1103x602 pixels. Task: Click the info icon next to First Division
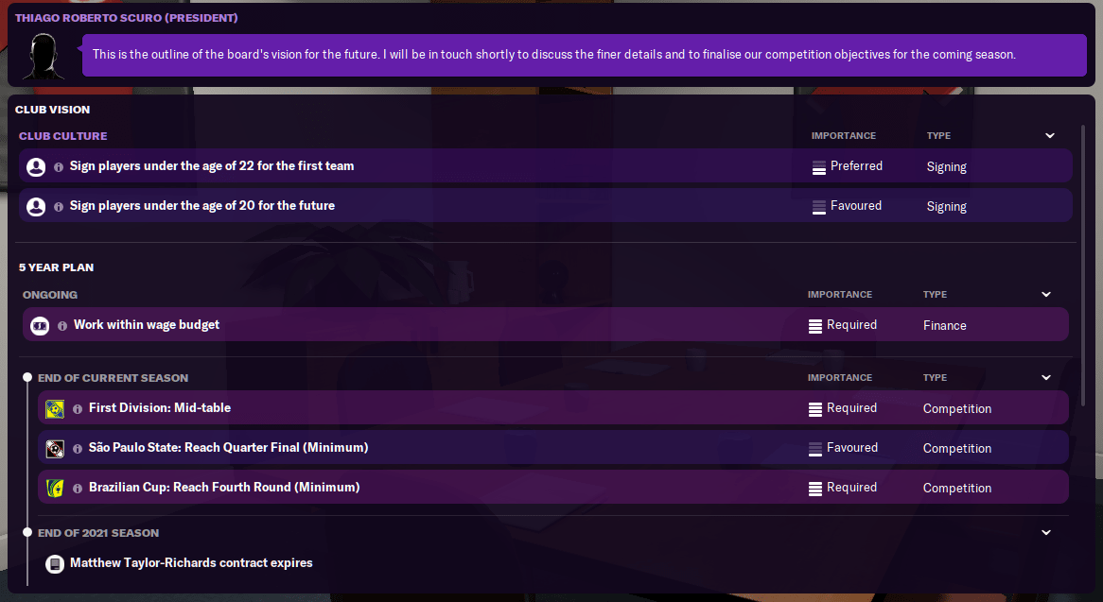pos(78,408)
